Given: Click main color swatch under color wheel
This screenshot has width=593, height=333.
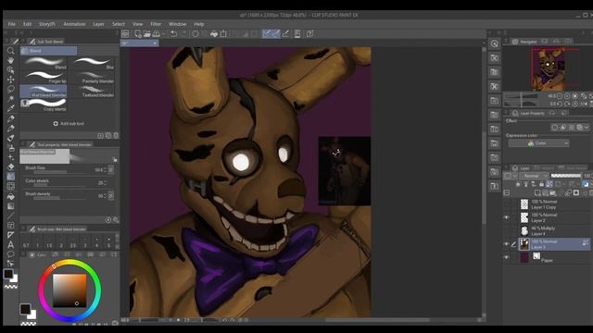Looking at the screenshot, I should pyautogui.click(x=25, y=309).
